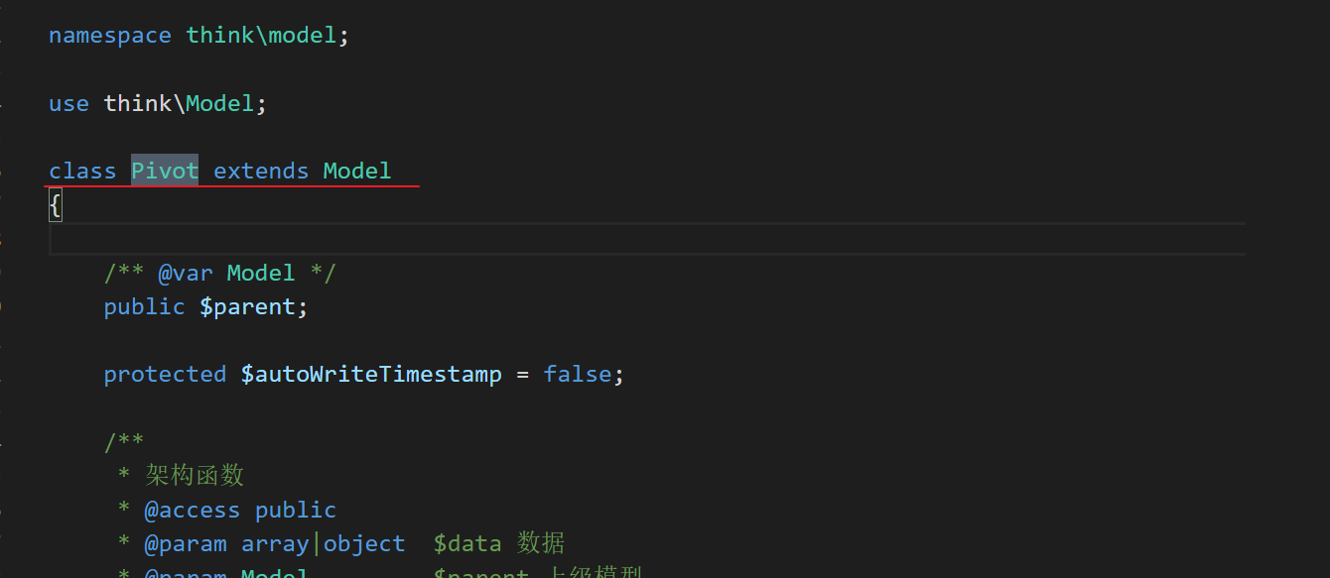Click the @var tag in the comment
This screenshot has height=578, width=1330.
pyautogui.click(x=186, y=274)
